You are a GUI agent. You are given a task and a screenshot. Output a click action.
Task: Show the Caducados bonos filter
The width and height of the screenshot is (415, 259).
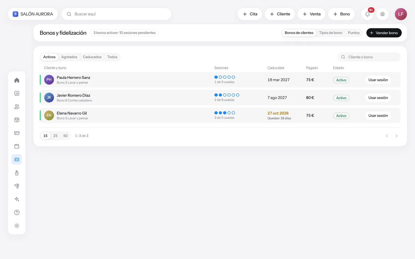[92, 57]
